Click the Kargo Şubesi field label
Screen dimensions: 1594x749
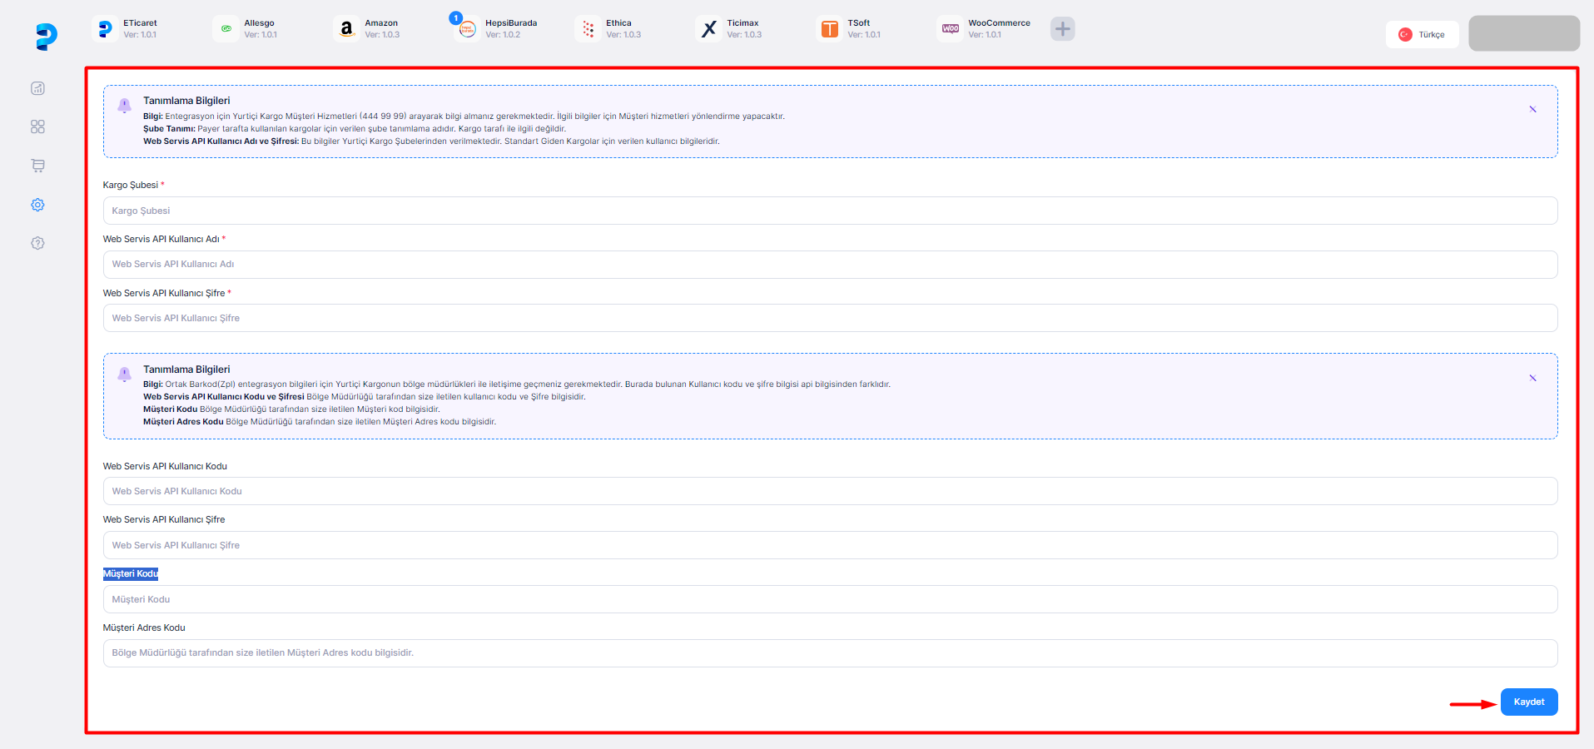point(131,185)
